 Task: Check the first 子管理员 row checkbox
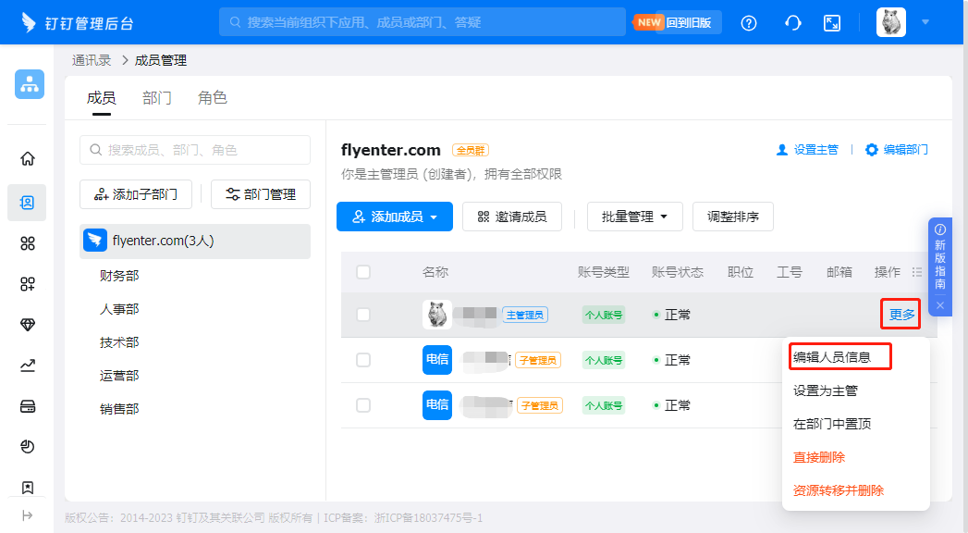pos(363,360)
